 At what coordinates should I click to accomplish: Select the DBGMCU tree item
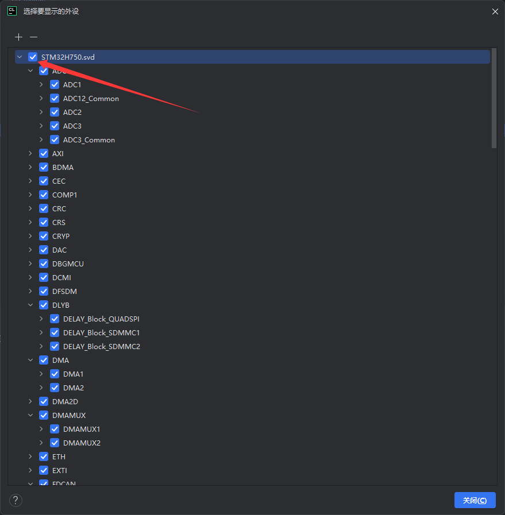click(x=68, y=264)
